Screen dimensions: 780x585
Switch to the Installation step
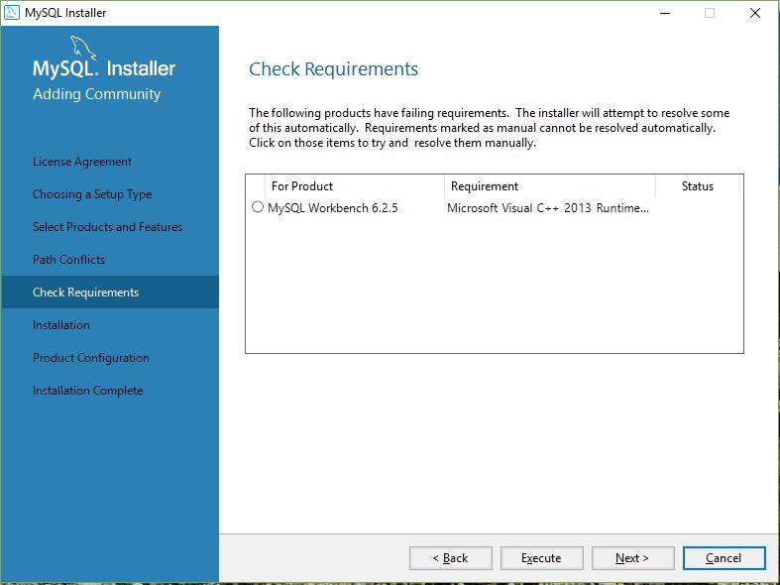(60, 325)
